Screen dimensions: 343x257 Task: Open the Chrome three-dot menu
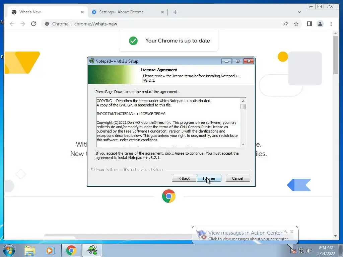tap(331, 24)
